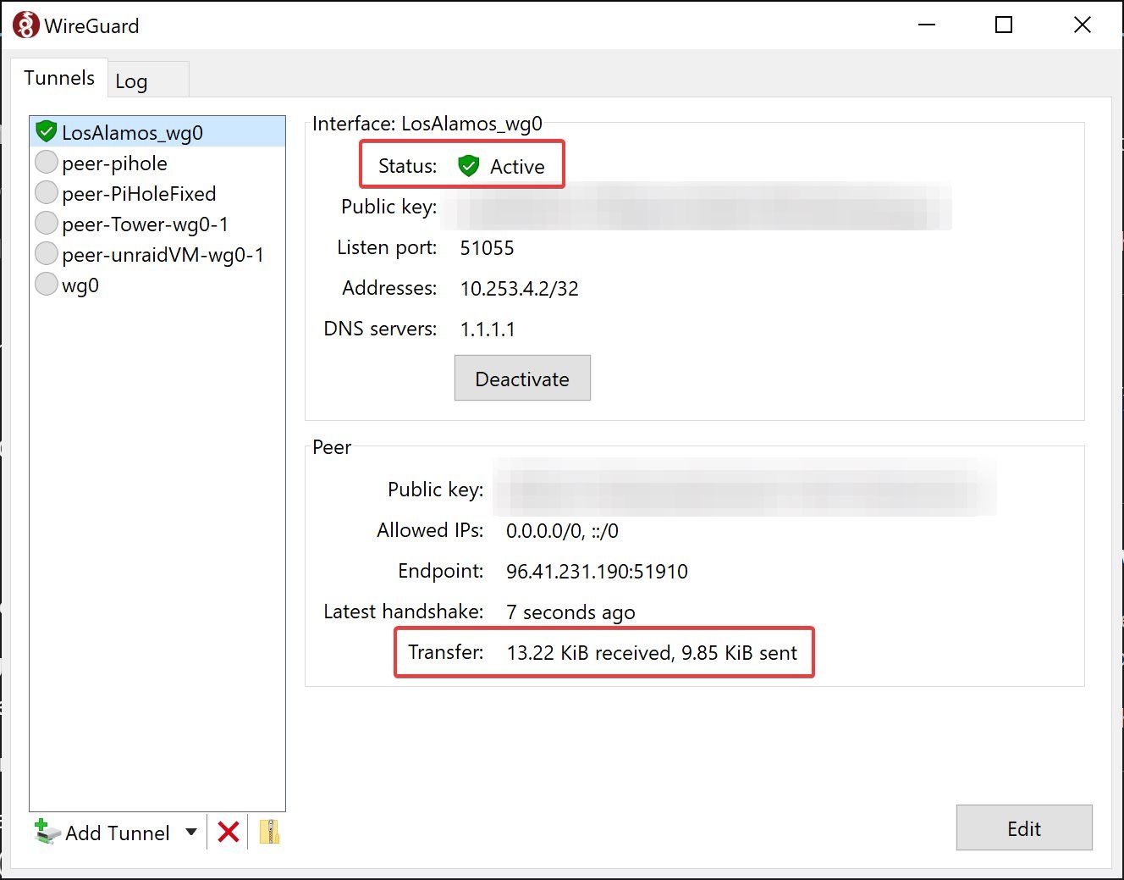Click the Interface: LosAlamos_wg0 group title

(427, 124)
